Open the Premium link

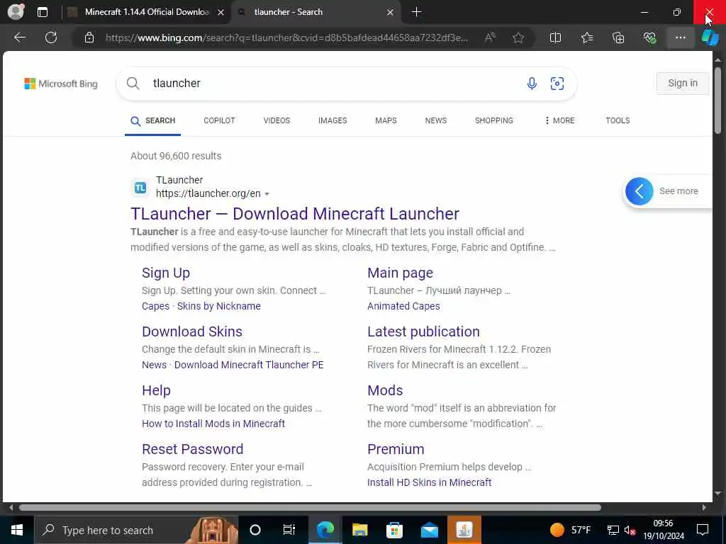point(396,449)
